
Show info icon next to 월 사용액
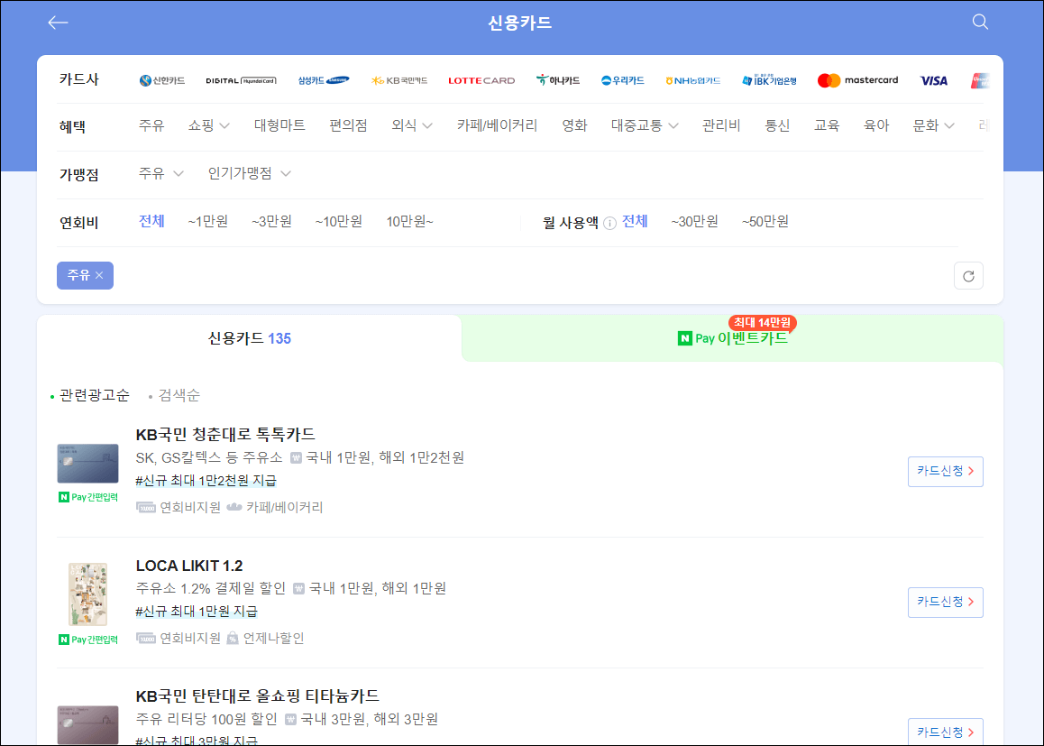609,223
